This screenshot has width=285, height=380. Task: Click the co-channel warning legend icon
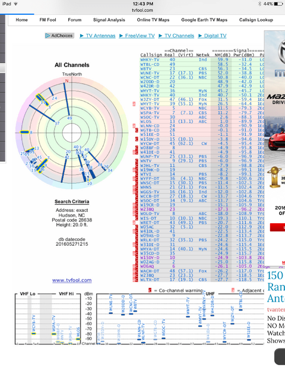[150, 290]
